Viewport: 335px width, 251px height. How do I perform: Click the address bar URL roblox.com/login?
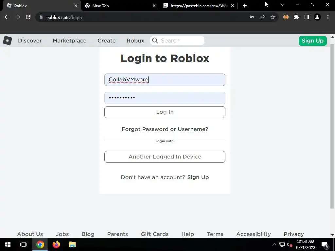tap(64, 17)
